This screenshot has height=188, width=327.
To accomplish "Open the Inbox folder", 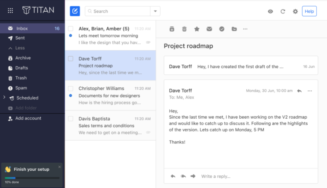I will [x=32, y=28].
